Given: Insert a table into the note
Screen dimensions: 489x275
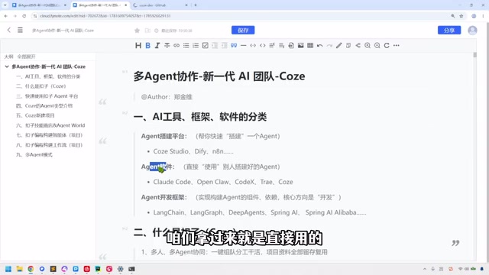Looking at the screenshot, I should pyautogui.click(x=310, y=46).
